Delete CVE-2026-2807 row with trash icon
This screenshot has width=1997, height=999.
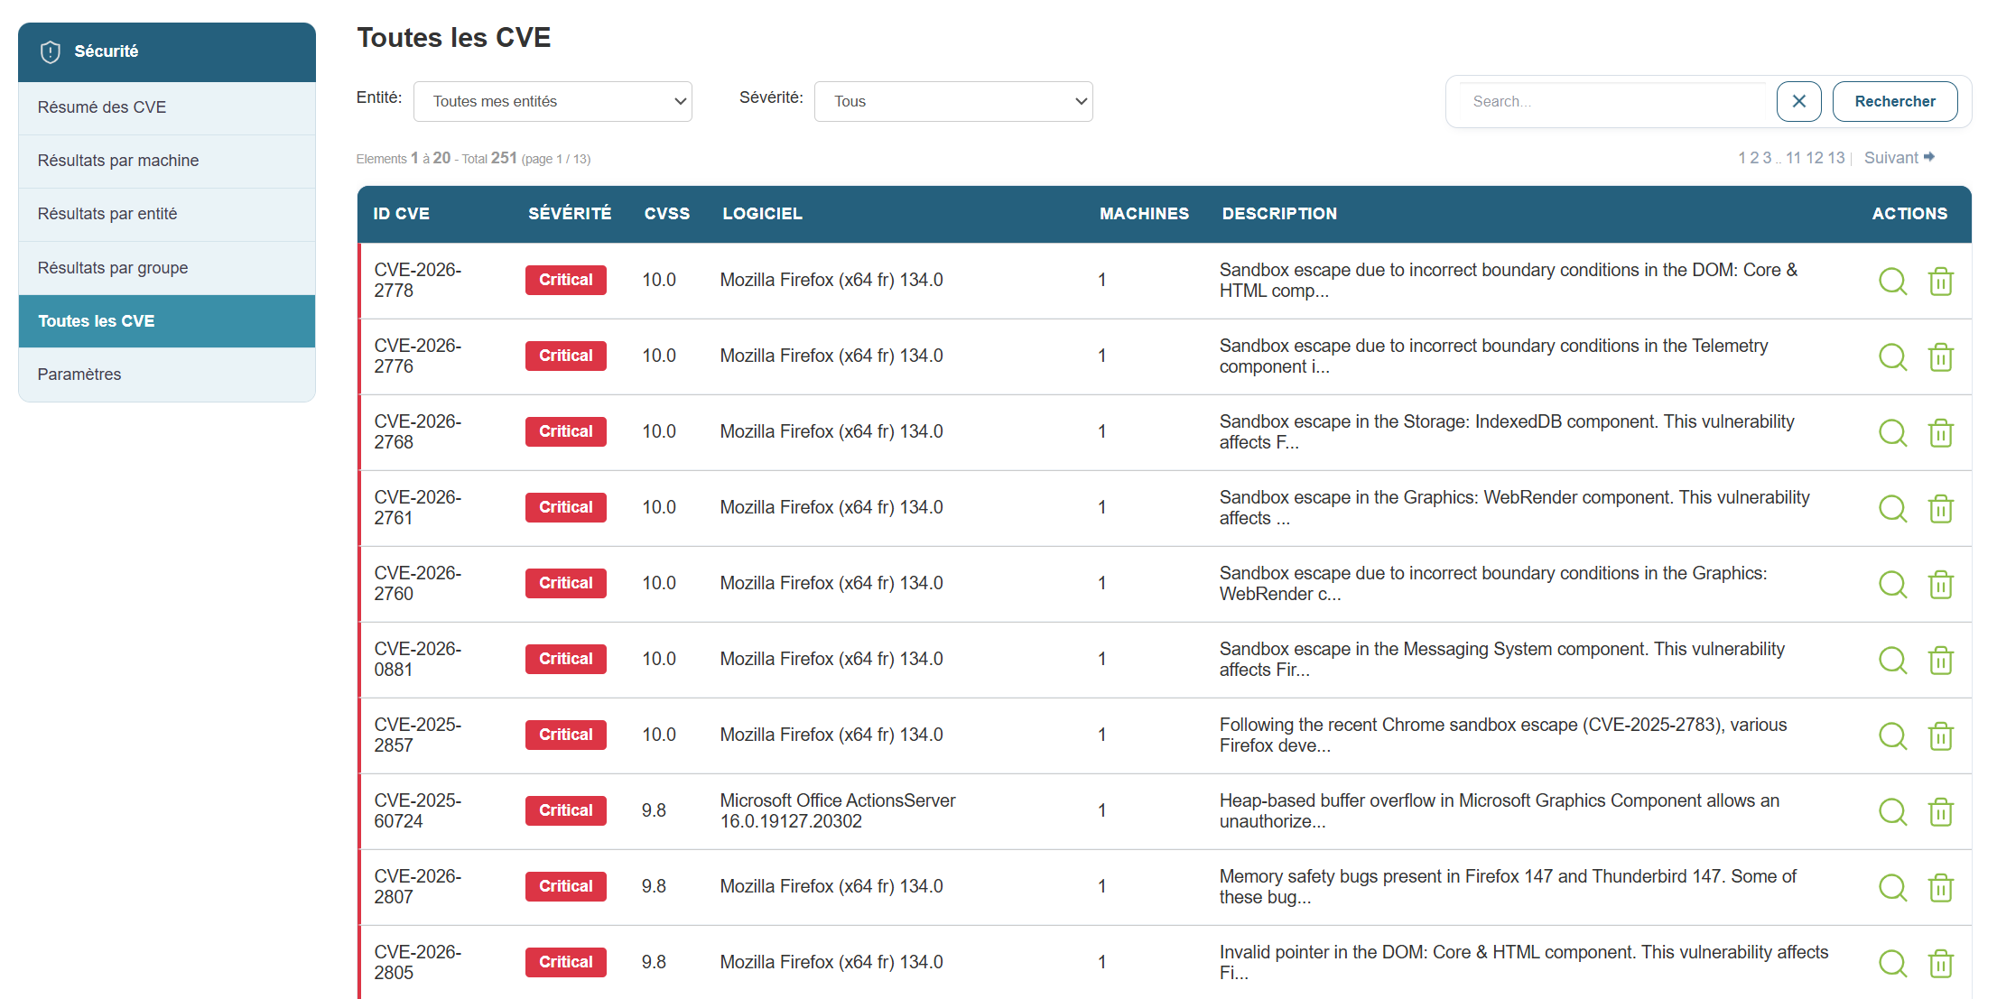pyautogui.click(x=1940, y=888)
